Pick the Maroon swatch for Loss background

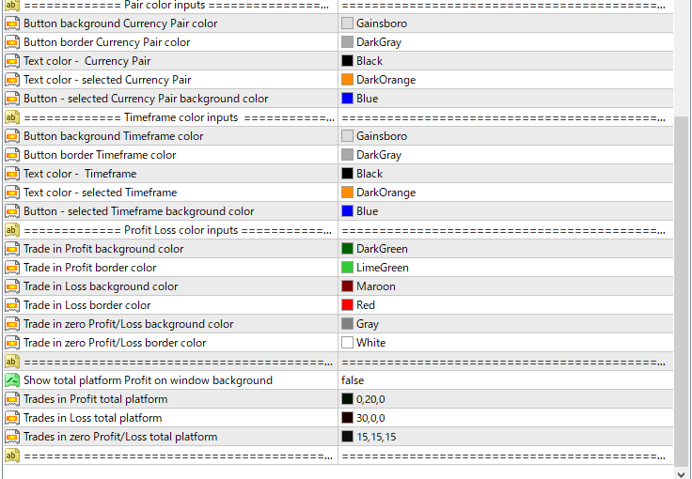point(347,286)
